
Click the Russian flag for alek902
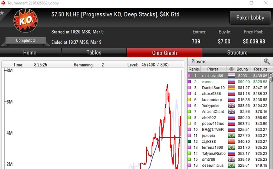[232, 117]
